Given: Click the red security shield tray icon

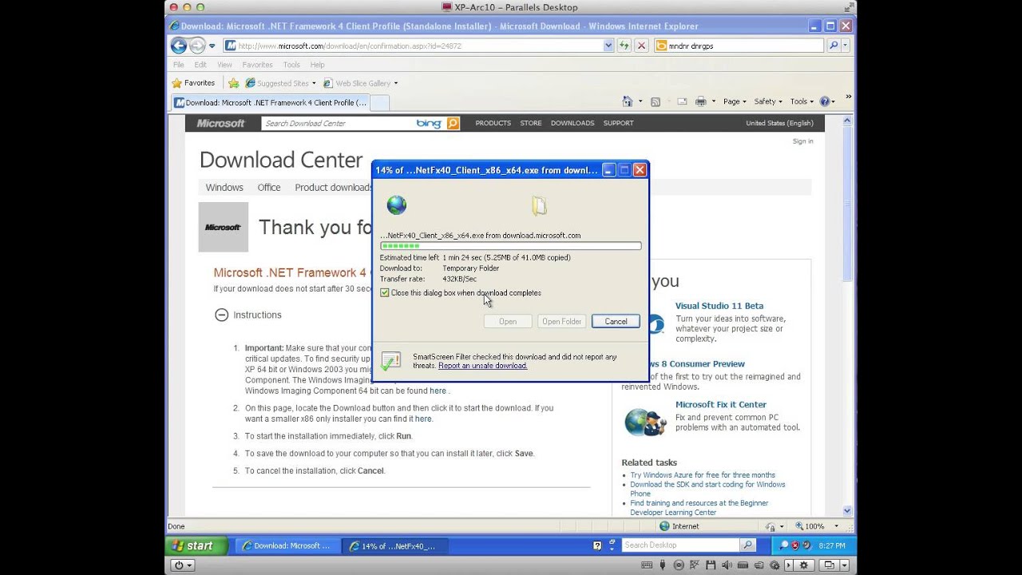Looking at the screenshot, I should point(794,545).
